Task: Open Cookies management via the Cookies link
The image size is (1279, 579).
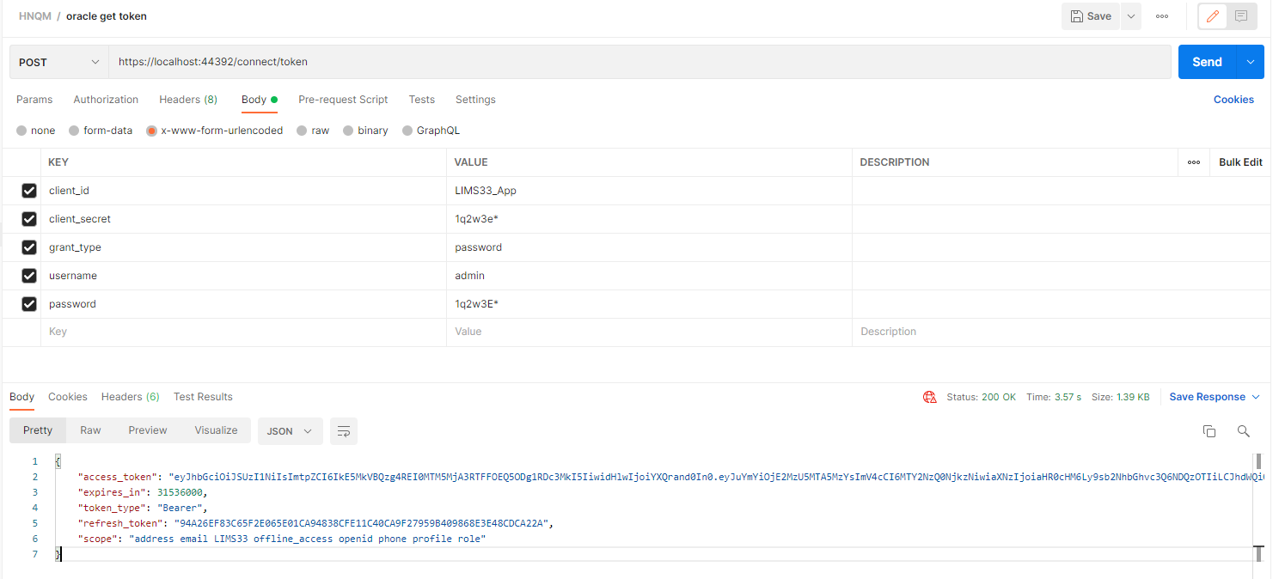Action: pyautogui.click(x=1233, y=99)
